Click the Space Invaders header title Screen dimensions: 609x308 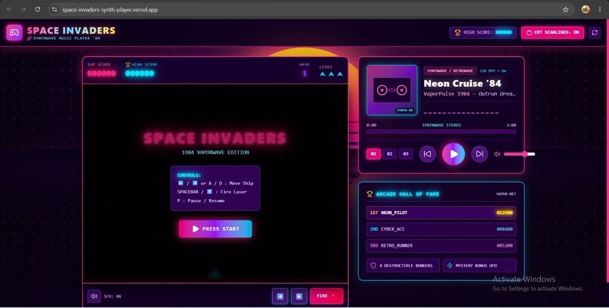pos(71,30)
